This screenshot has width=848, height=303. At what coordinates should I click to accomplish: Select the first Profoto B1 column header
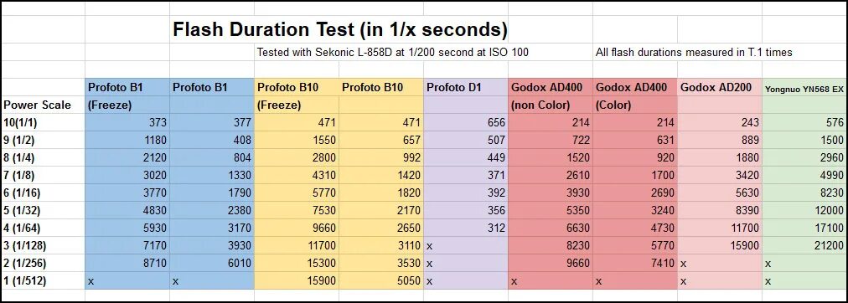(127, 87)
